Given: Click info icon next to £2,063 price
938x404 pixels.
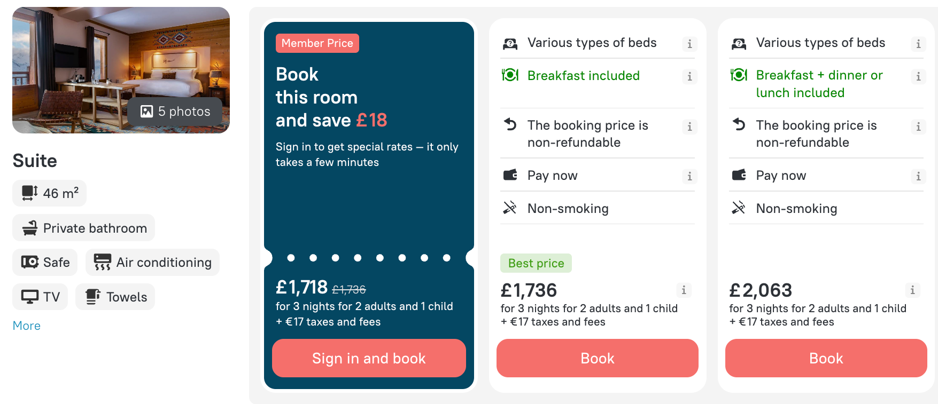Looking at the screenshot, I should 912,290.
